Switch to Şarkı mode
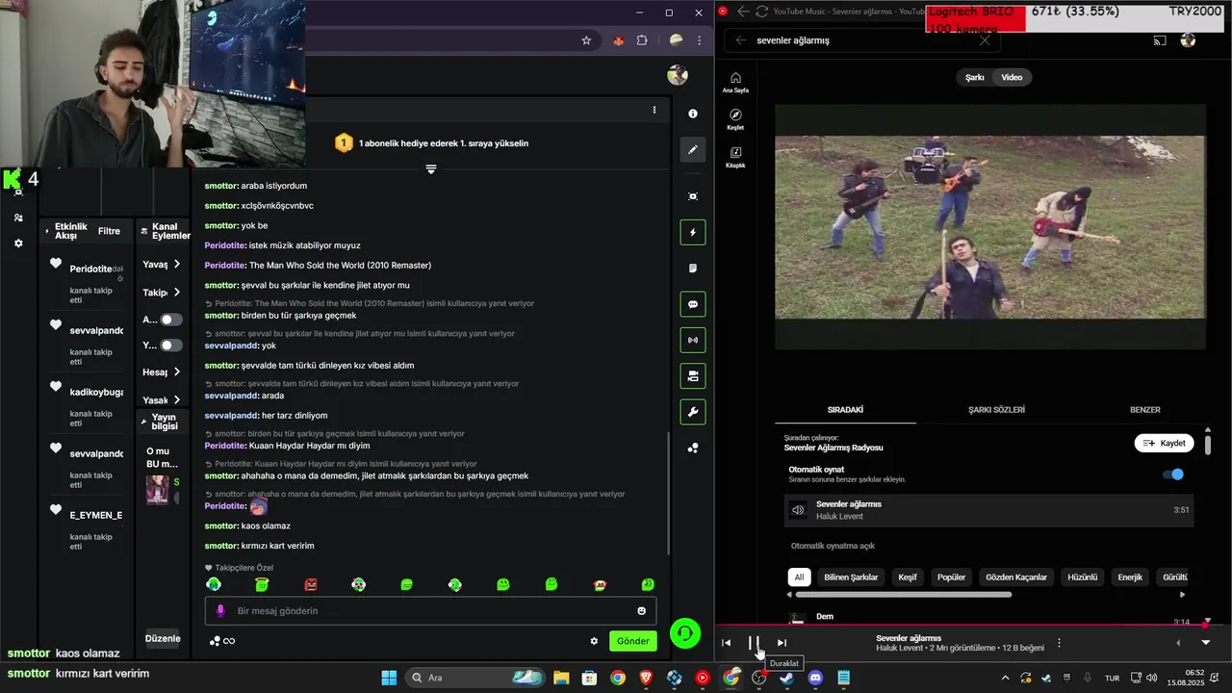The image size is (1232, 693). (x=975, y=77)
